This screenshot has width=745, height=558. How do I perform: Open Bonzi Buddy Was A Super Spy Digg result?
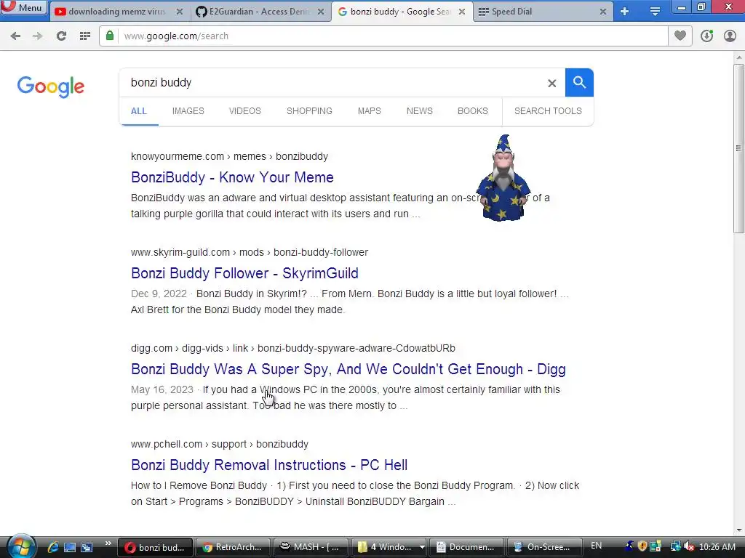click(348, 369)
